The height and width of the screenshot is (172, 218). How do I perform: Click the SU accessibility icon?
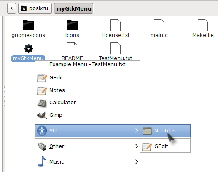[42, 131]
